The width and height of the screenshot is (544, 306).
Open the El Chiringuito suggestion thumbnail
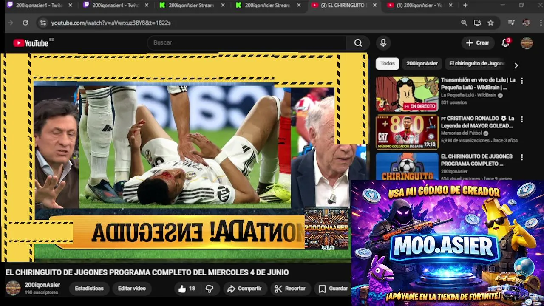[x=407, y=167]
